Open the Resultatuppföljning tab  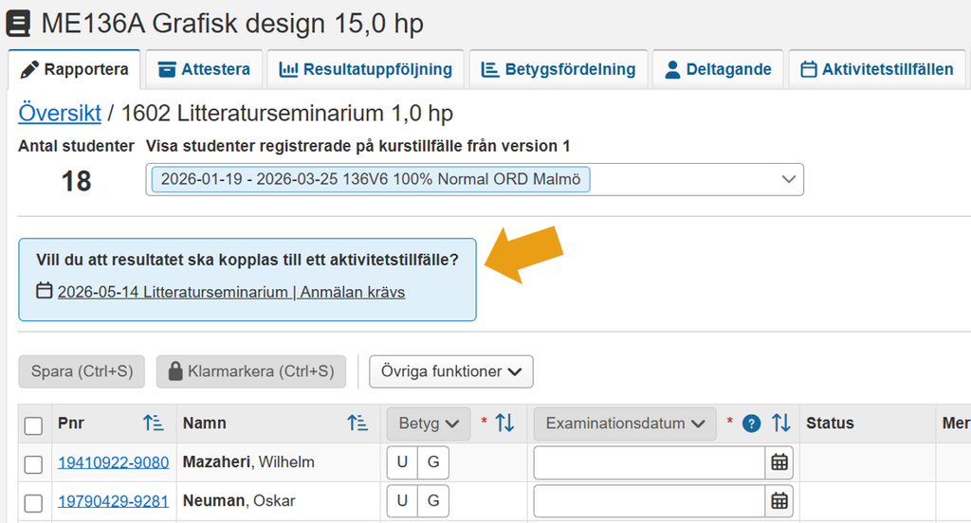365,69
